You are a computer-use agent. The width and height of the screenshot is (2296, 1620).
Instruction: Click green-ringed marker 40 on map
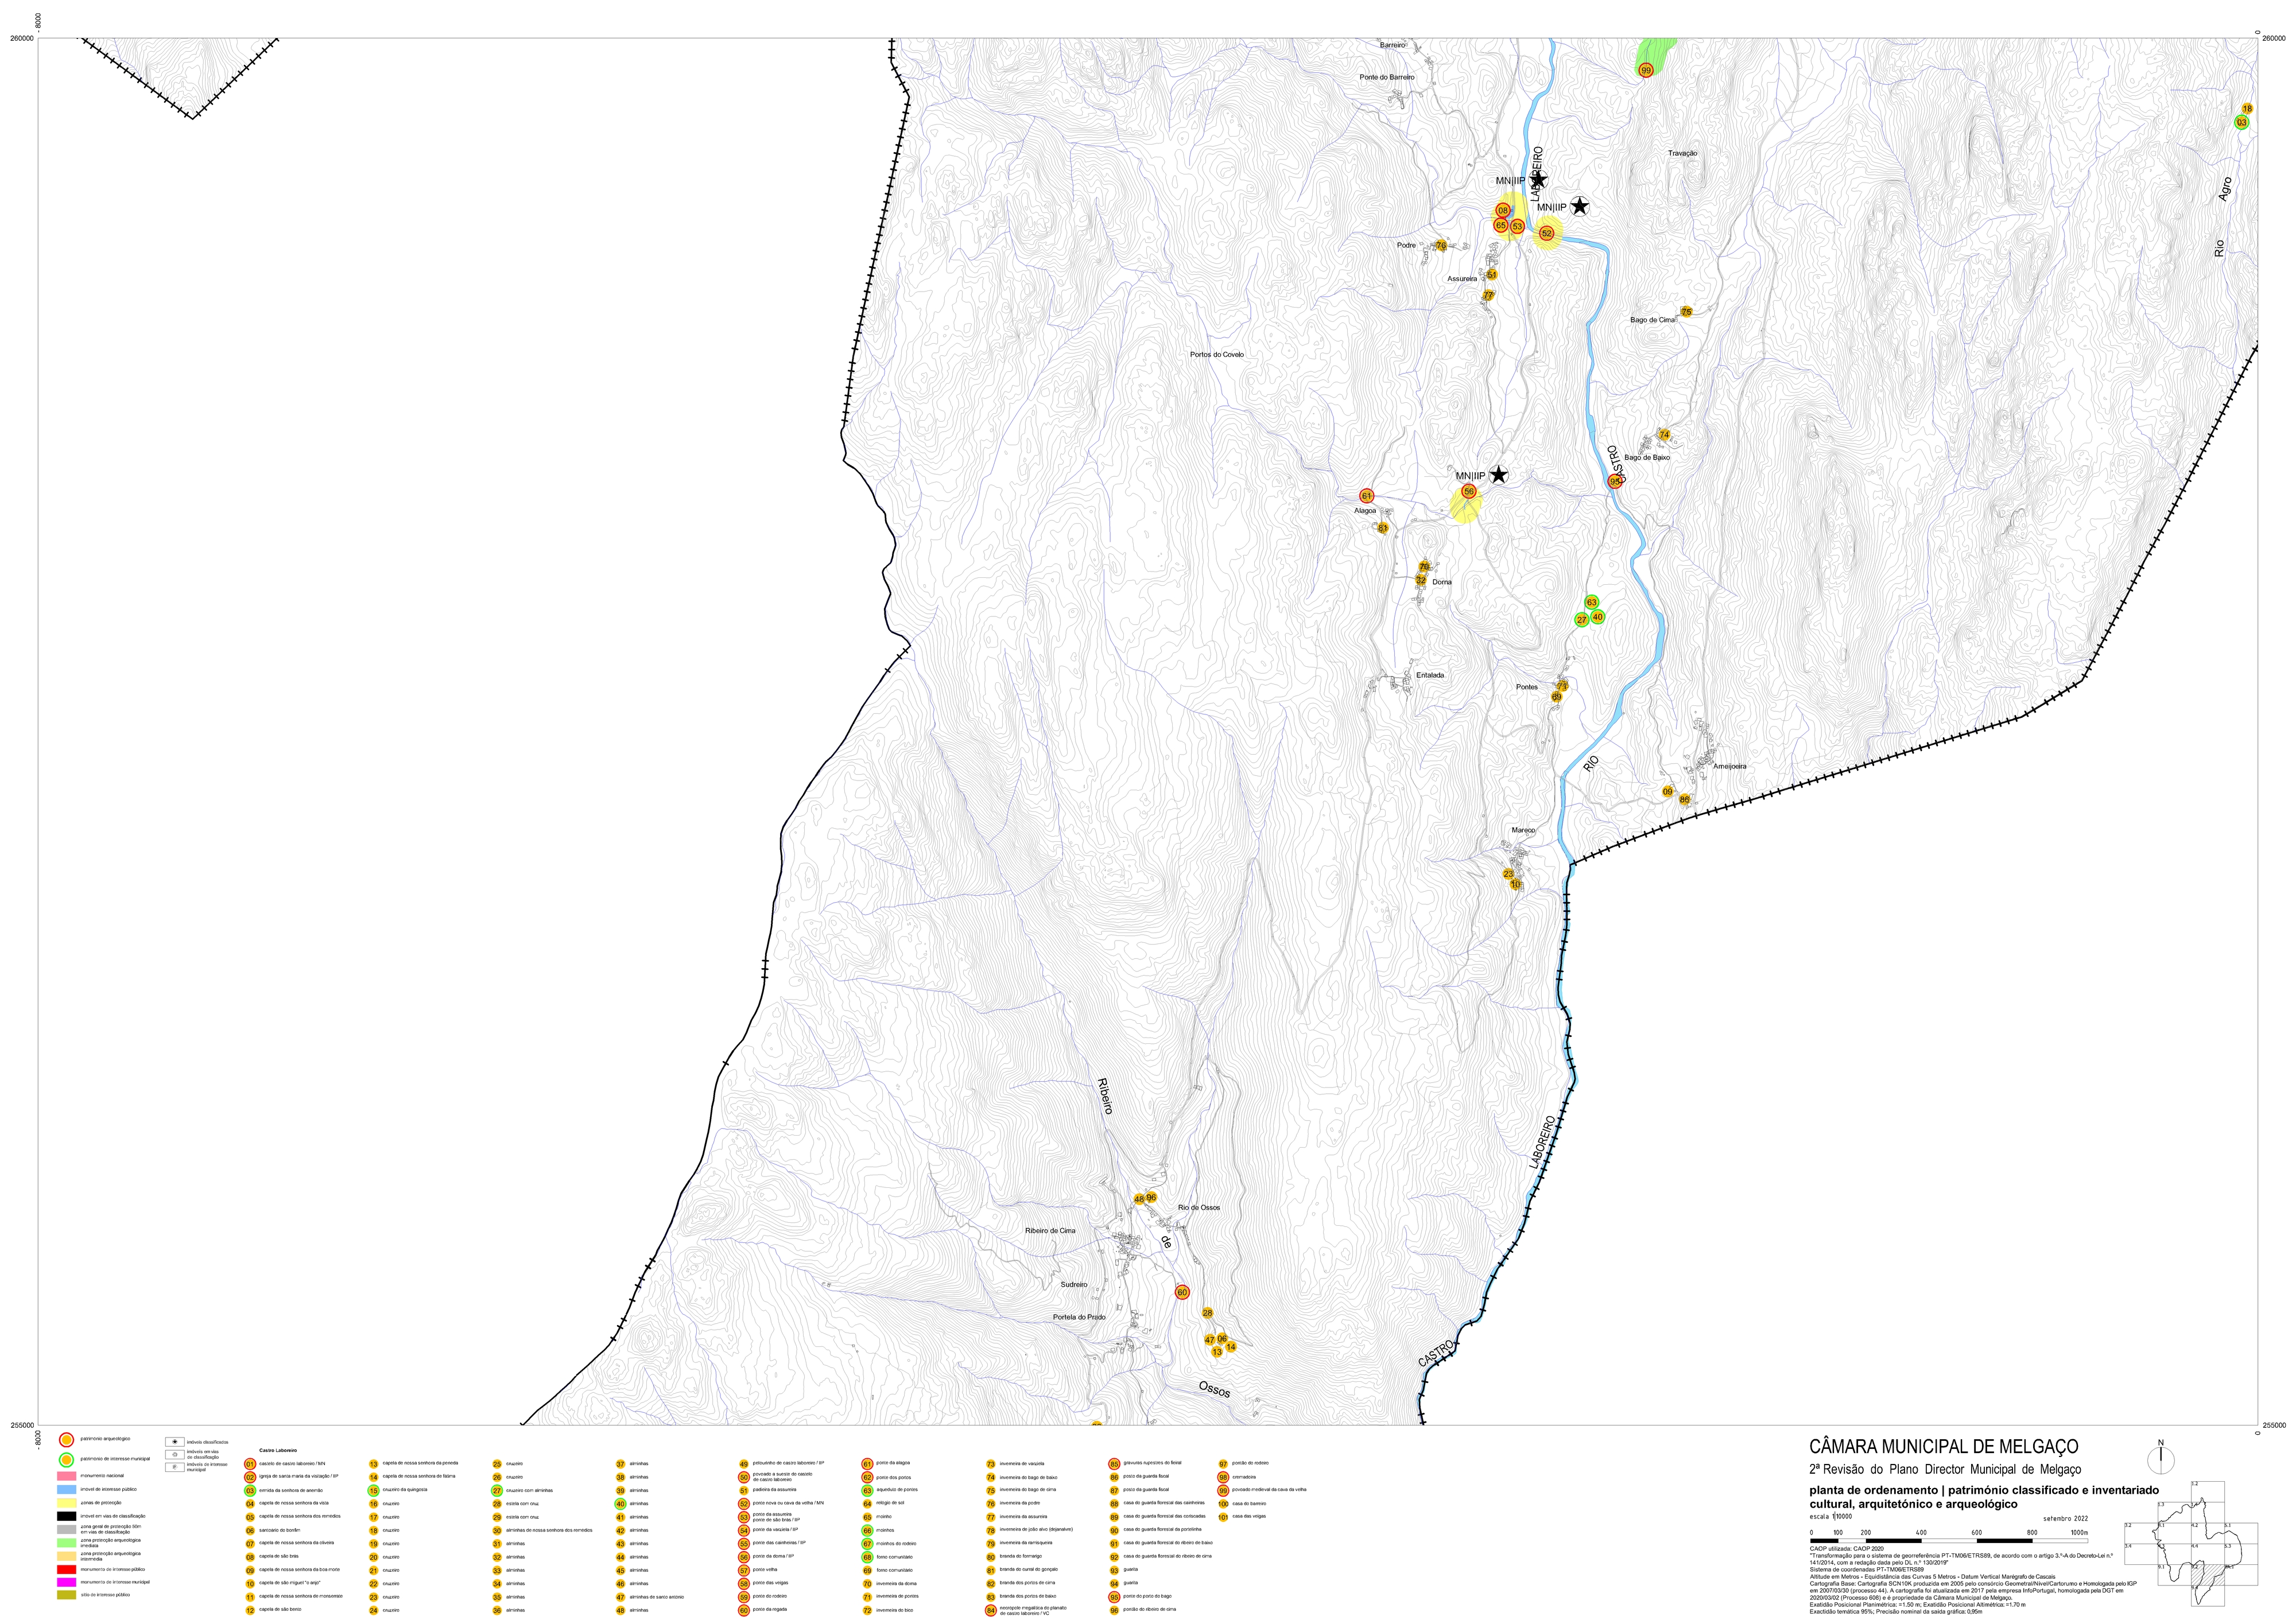(1598, 617)
